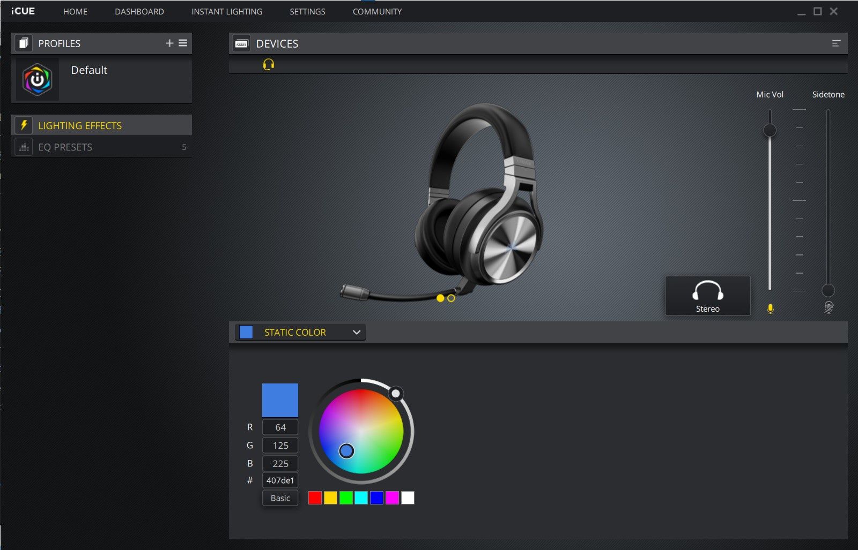
Task: Click the R value input field
Action: coord(280,427)
